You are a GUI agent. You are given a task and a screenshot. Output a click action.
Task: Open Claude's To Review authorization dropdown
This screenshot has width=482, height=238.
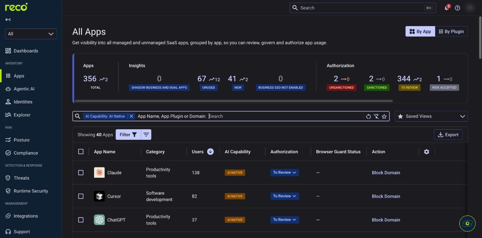285,173
